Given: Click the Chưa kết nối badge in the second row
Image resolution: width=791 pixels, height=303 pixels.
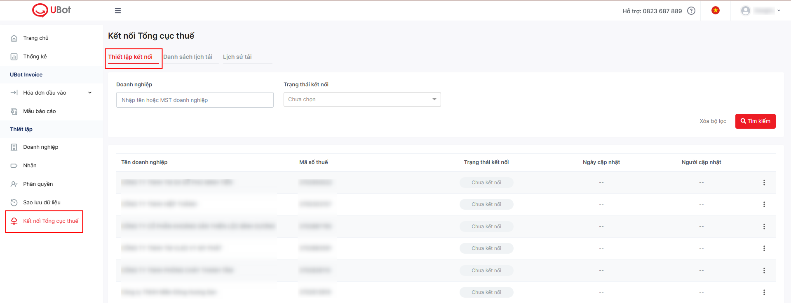Looking at the screenshot, I should [486, 204].
